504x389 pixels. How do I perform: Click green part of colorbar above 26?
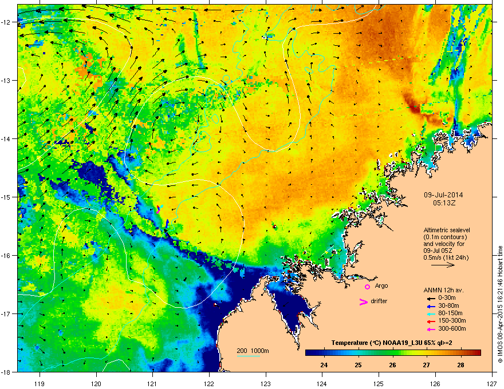tap(392, 353)
